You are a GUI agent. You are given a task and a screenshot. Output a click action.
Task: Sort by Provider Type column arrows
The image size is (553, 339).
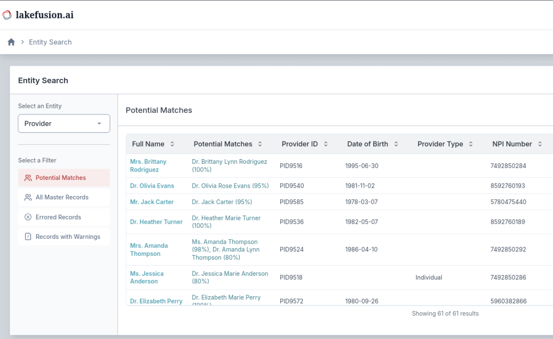point(471,144)
